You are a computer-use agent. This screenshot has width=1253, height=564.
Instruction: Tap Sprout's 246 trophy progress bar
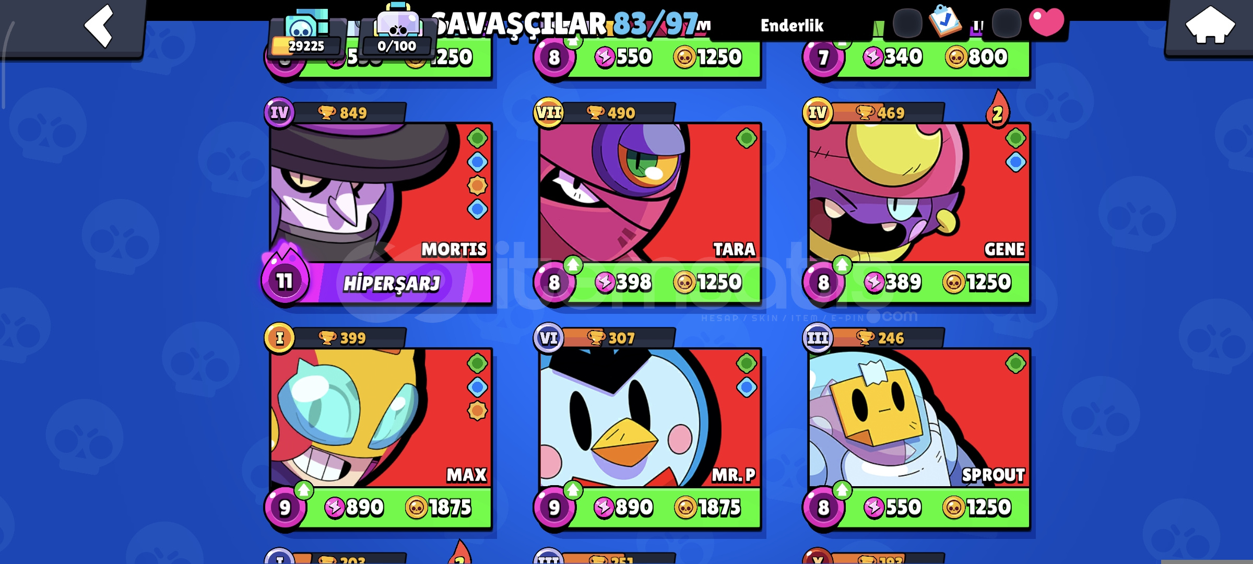pos(889,338)
